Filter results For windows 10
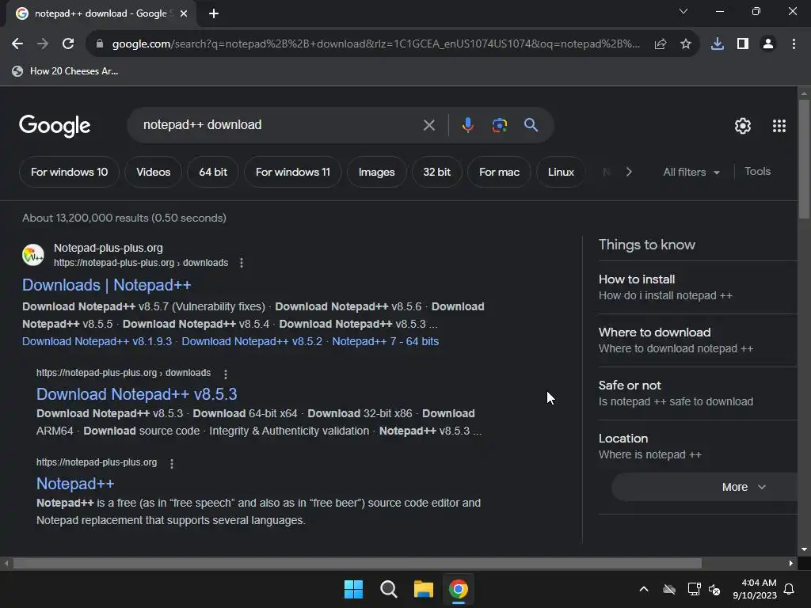Screen dimensions: 811x608 70,172
